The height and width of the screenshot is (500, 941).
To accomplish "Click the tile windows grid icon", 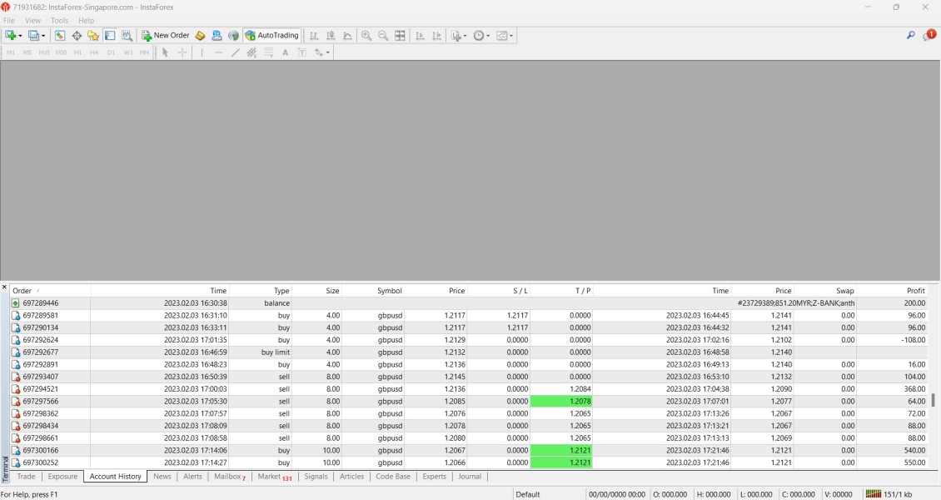I will pyautogui.click(x=400, y=36).
